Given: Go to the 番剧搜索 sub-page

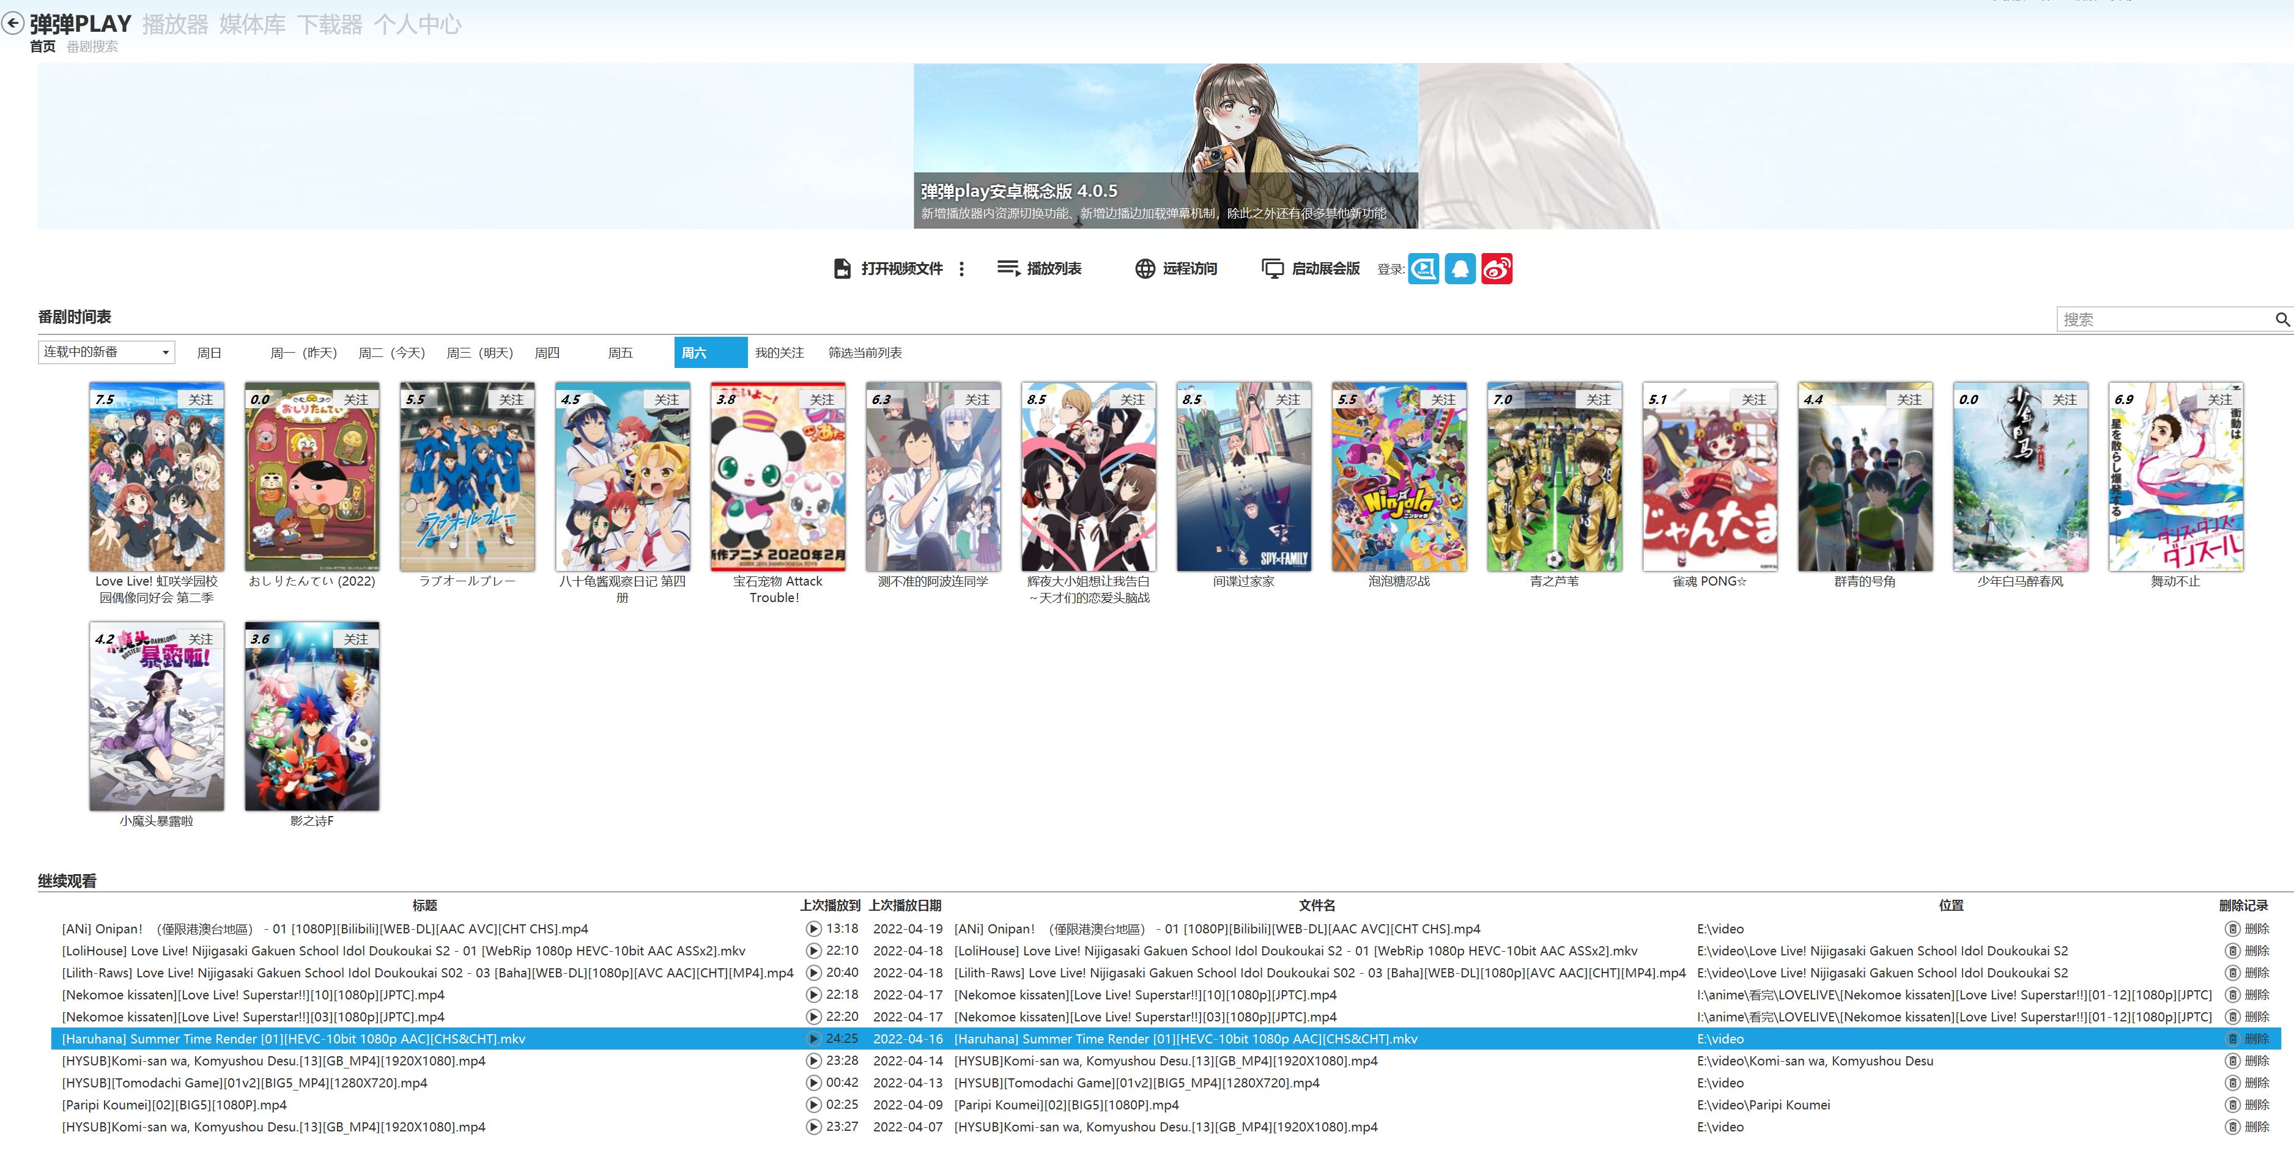Looking at the screenshot, I should point(92,46).
